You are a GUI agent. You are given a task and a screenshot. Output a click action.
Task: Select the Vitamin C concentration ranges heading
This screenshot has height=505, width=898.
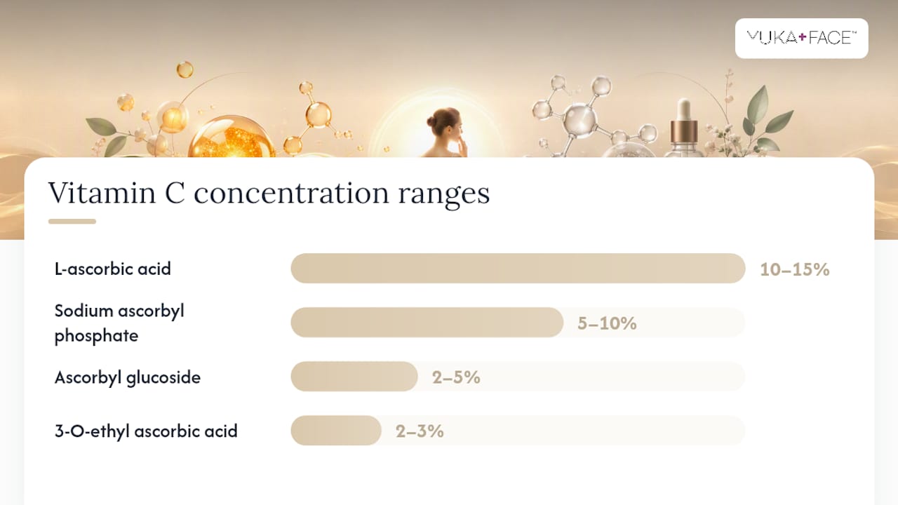click(269, 193)
